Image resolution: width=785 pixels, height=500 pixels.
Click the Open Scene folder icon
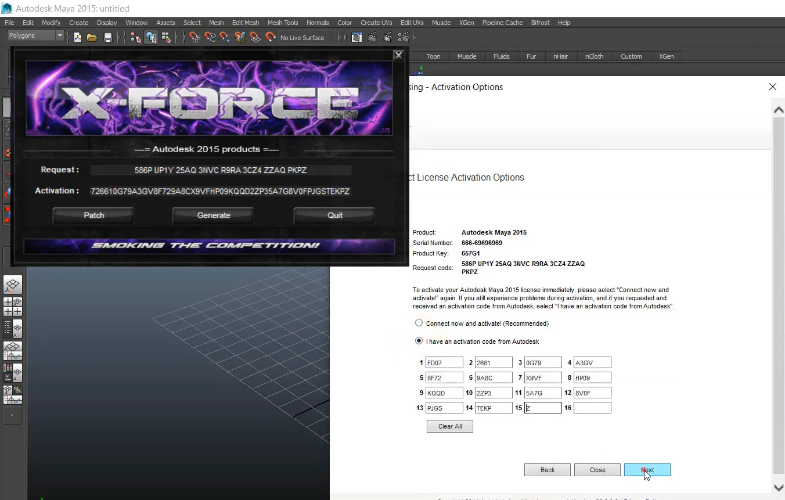[x=92, y=38]
